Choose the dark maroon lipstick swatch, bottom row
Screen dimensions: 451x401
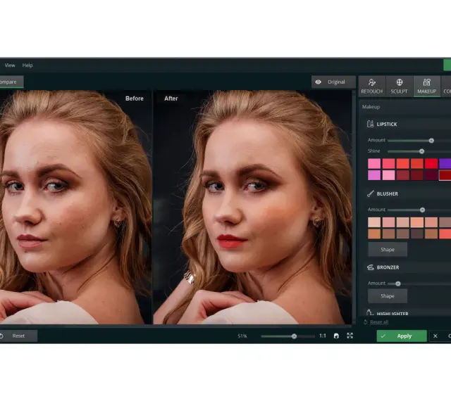(x=431, y=175)
